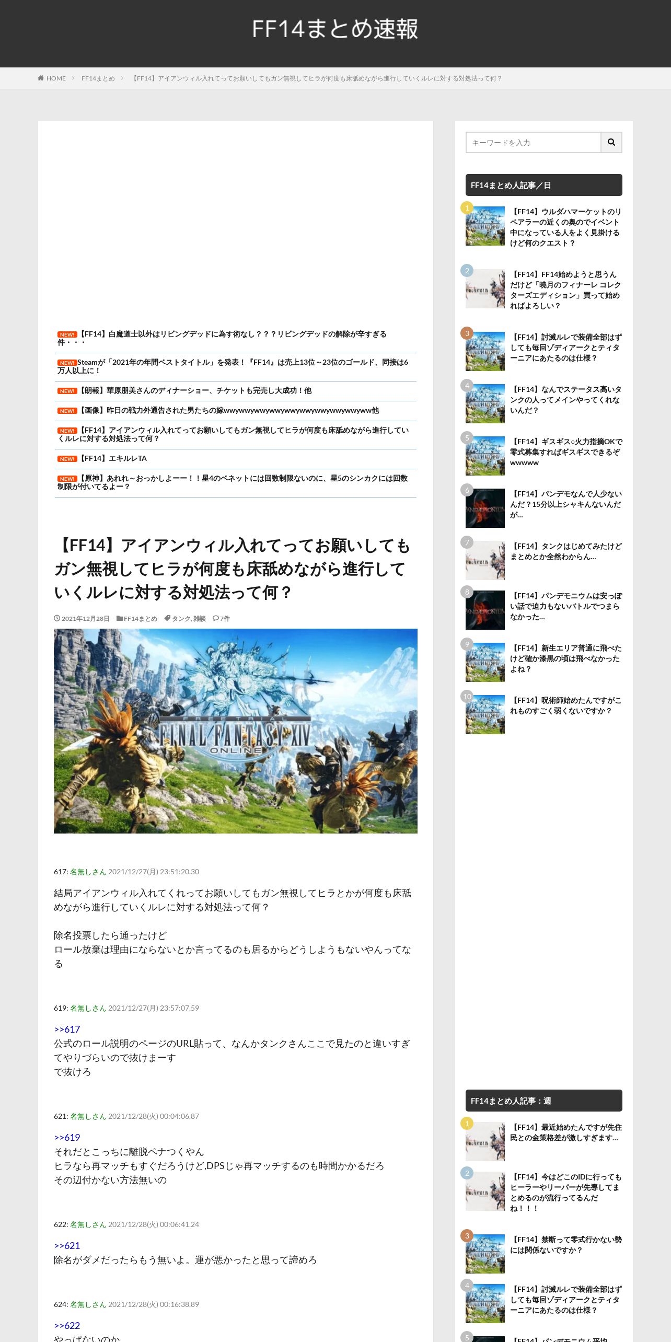Open the FF14まとめ速報 site title
Image resolution: width=671 pixels, height=1342 pixels.
tap(335, 29)
